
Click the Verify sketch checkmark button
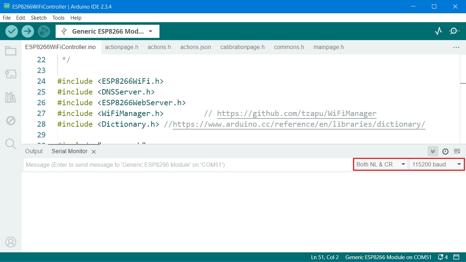[x=12, y=31]
